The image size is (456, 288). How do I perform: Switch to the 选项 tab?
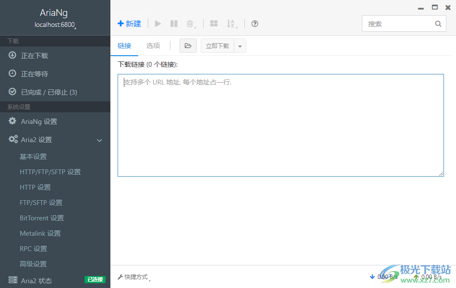point(153,46)
